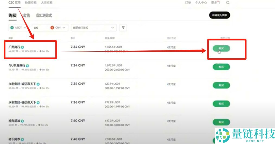The image size is (275, 144).
Task: Click the 7,330.58 USDT quantity
Action: coord(113,139)
